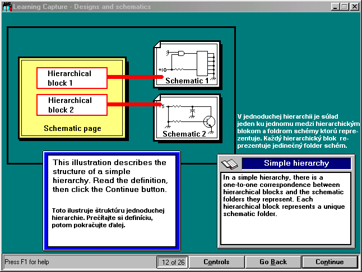The image size is (362, 272).
Task: Select the Schematic 1 circuit thumbnail
Action: tap(186, 65)
